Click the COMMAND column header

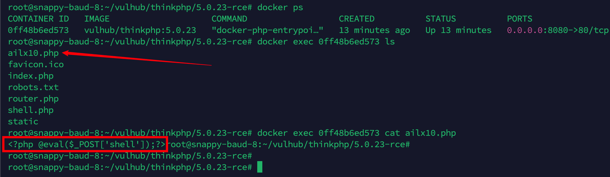[x=229, y=19]
